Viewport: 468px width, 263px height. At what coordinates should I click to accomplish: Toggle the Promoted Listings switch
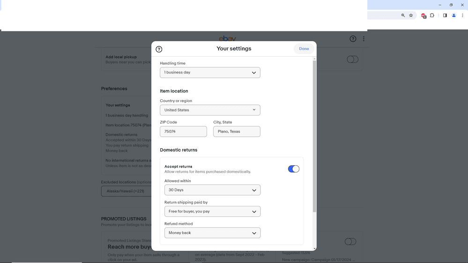pyautogui.click(x=350, y=241)
